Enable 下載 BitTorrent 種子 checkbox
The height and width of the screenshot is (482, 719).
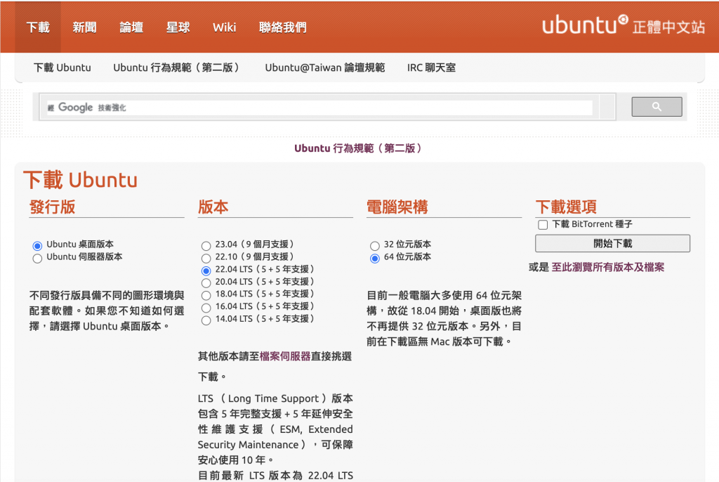tap(543, 224)
